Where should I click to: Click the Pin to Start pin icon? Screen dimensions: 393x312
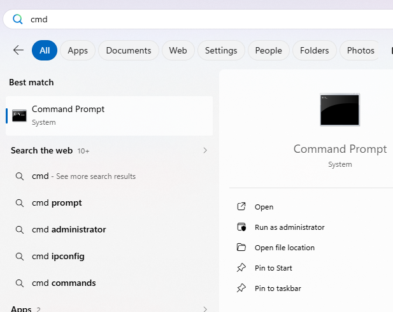241,268
